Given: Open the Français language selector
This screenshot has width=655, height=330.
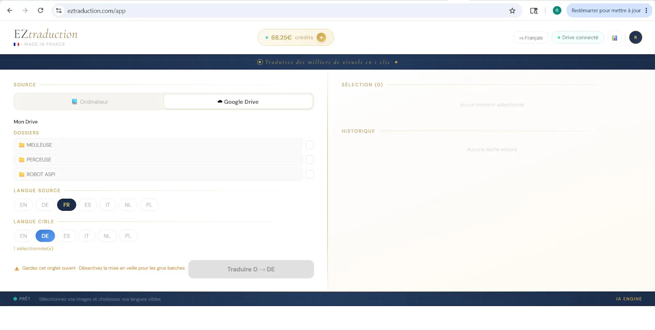Looking at the screenshot, I should click(x=531, y=38).
